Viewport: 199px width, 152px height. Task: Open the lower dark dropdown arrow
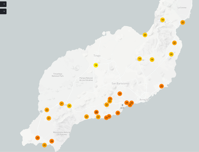(4, 12)
